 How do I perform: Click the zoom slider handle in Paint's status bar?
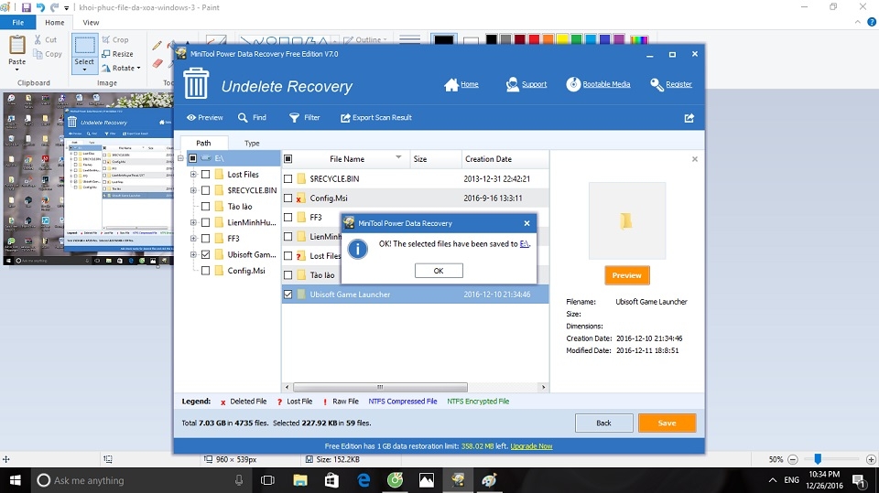[818, 459]
